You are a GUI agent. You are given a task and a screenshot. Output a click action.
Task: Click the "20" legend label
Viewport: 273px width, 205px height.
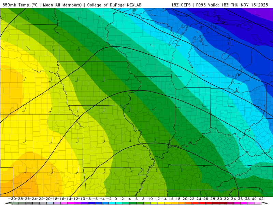pyautogui.click(x=185, y=199)
